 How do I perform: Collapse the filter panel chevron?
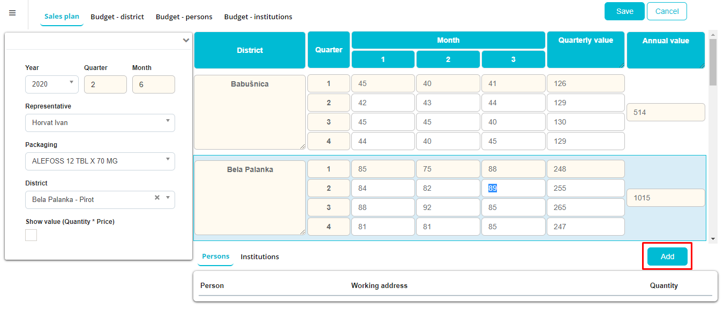(x=186, y=41)
